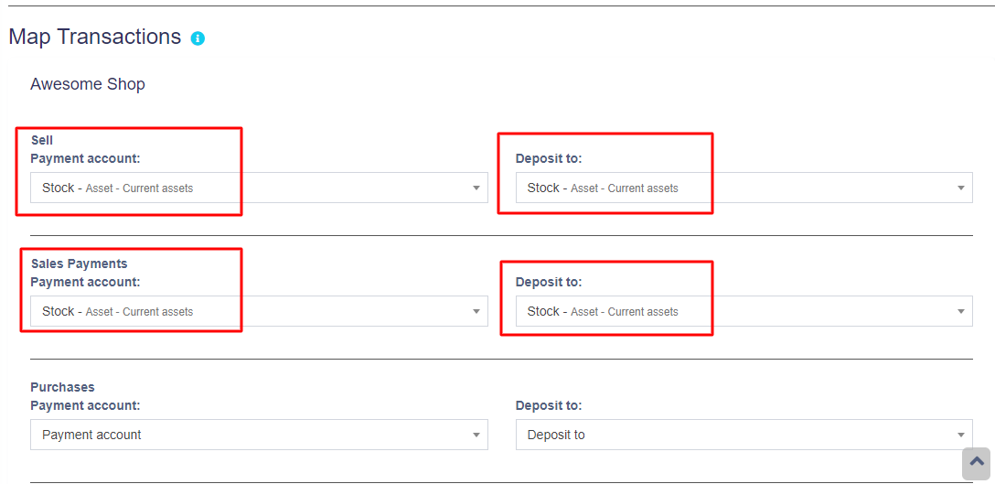Click the arrow on Sales Payments Payment account dropdown

point(476,311)
